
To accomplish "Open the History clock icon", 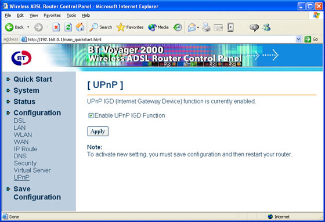I will (x=178, y=27).
